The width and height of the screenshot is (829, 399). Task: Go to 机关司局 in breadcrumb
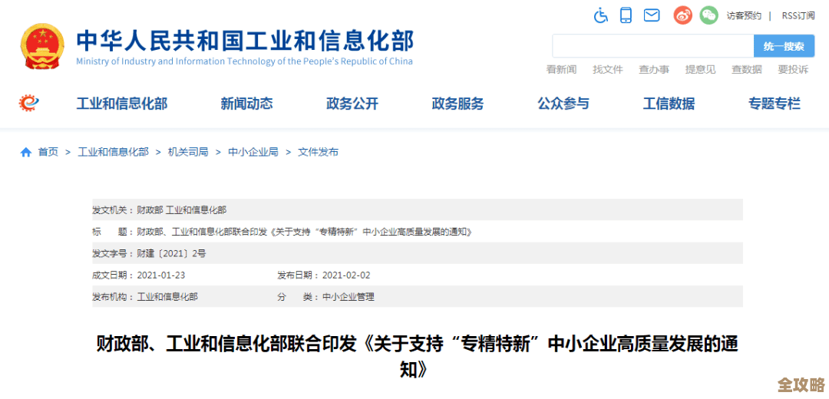pos(188,152)
